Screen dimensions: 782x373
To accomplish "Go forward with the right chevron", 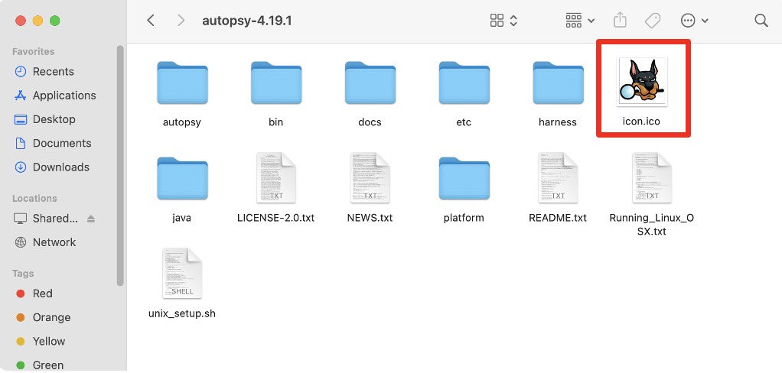I will (x=181, y=21).
